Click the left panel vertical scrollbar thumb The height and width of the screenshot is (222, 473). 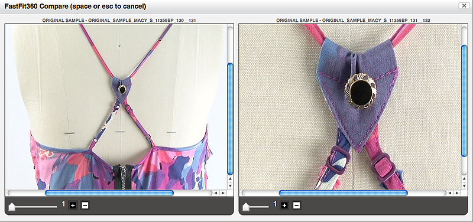point(230,119)
